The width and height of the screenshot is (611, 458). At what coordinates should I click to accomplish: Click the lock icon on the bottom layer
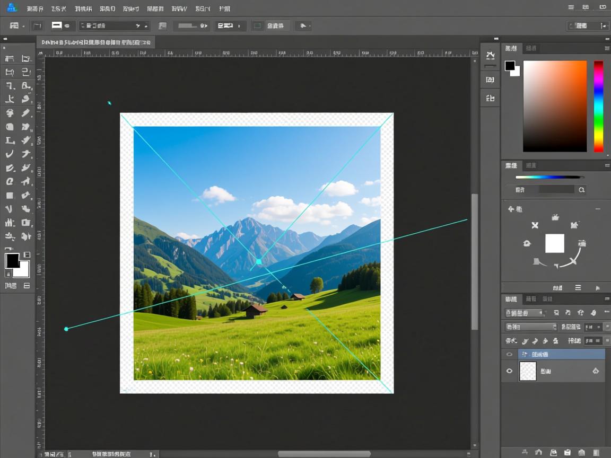596,372
